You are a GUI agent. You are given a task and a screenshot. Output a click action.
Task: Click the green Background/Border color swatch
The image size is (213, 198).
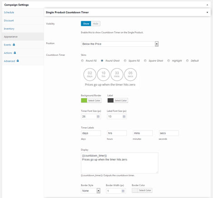(x=84, y=100)
